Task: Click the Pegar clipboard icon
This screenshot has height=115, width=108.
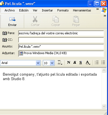Action: pos(76,19)
